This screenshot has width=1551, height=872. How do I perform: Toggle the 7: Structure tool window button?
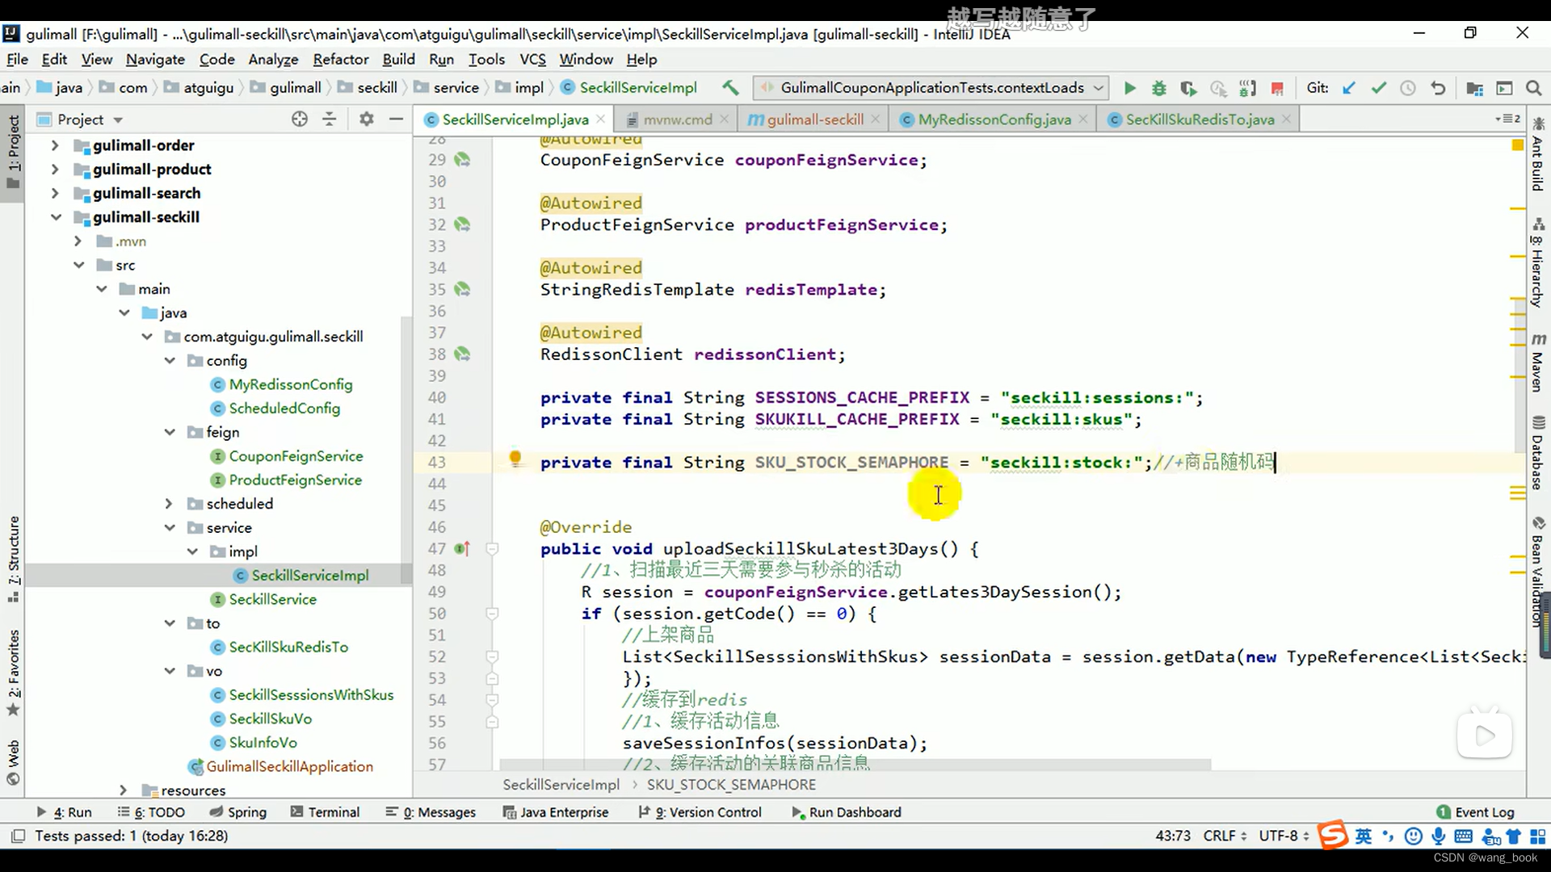coord(14,560)
